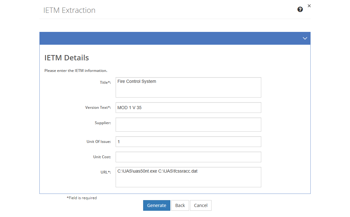Click the Field is required note

coord(82,198)
